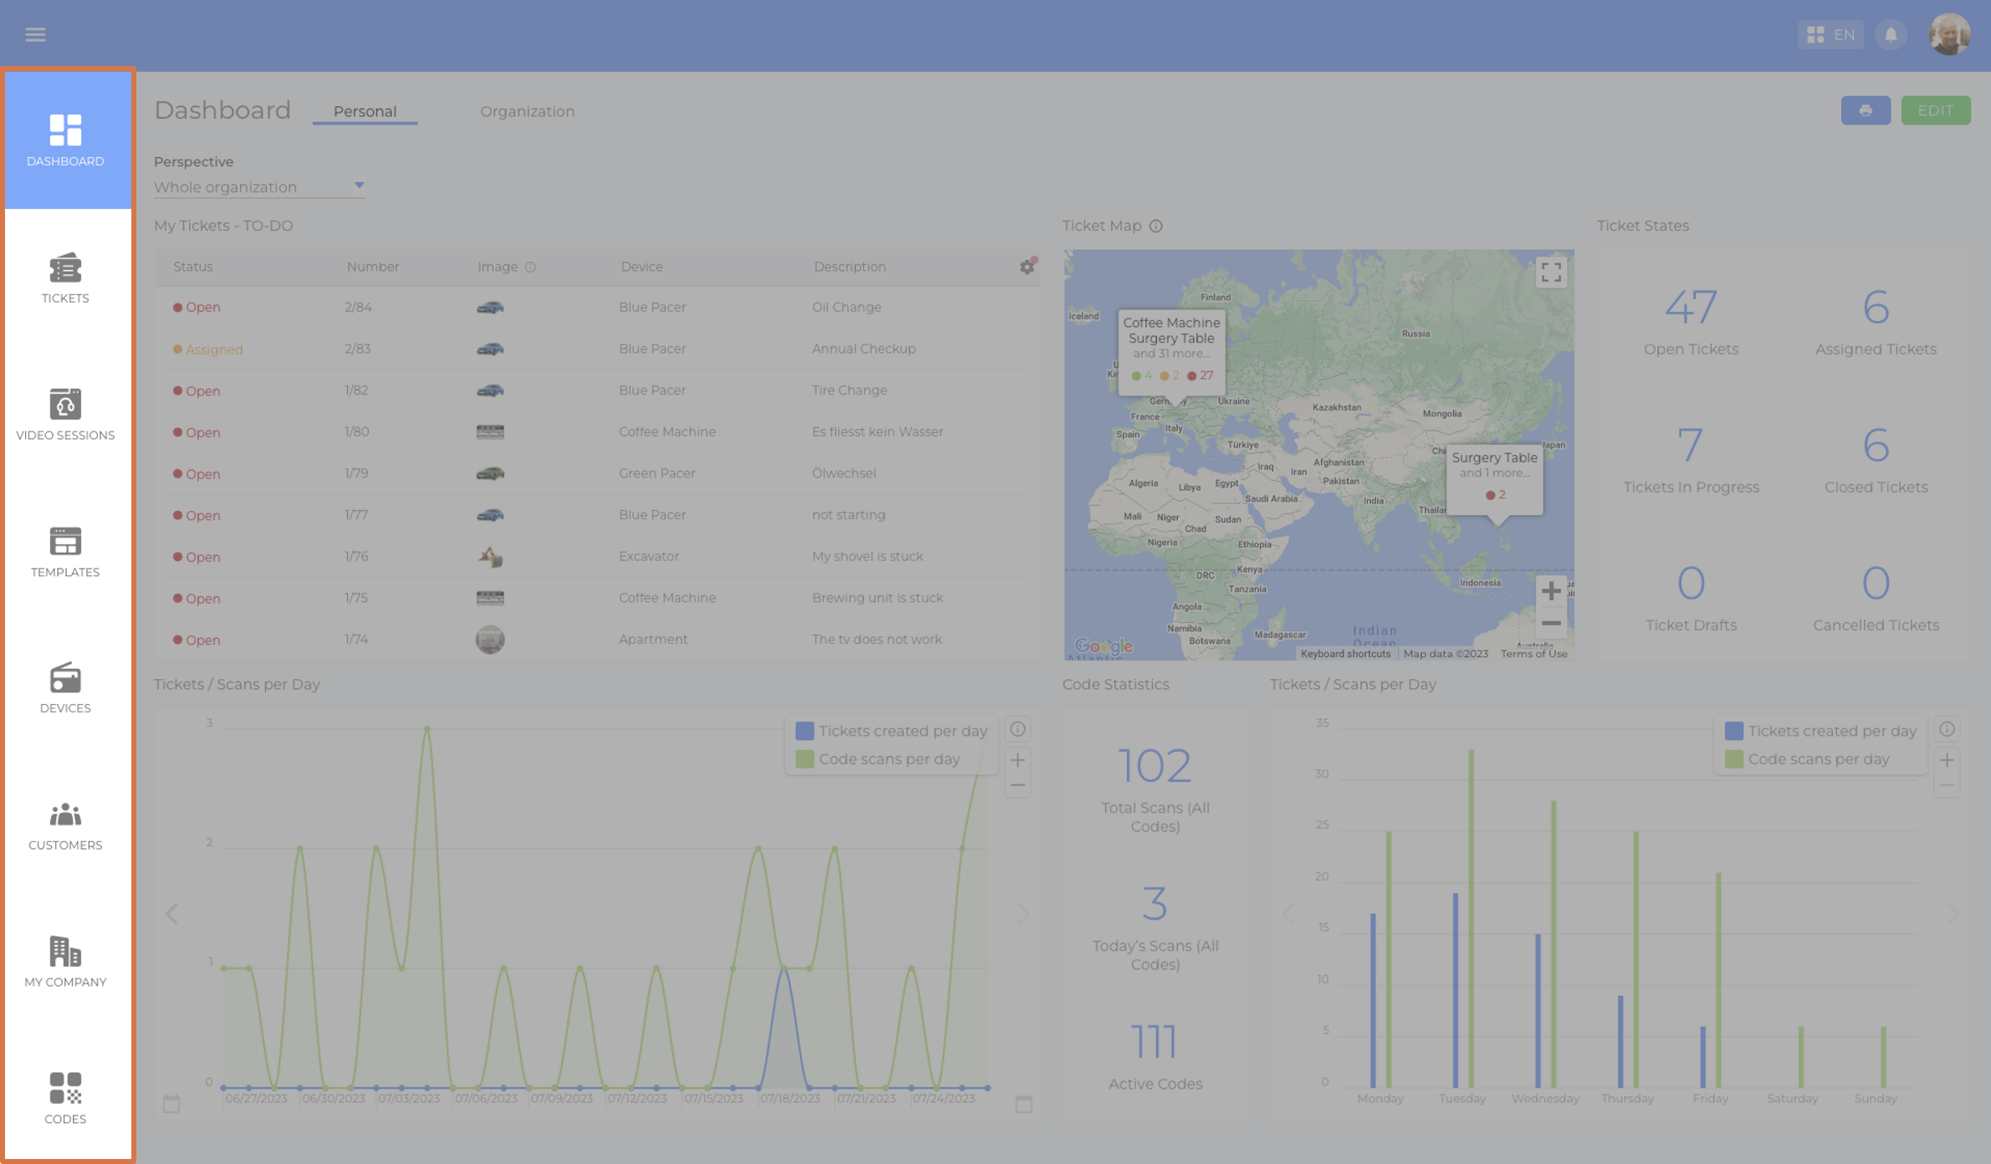The height and width of the screenshot is (1164, 1991).
Task: Open the Customers section
Action: tap(65, 823)
